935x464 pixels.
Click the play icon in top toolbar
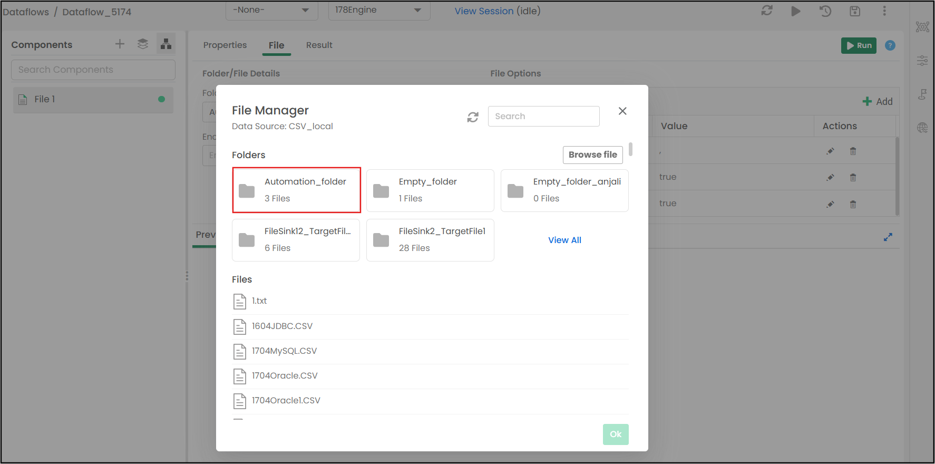point(795,11)
